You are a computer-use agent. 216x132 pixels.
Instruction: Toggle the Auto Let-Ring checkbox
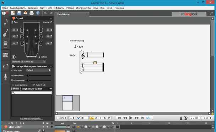[x=13, y=85]
